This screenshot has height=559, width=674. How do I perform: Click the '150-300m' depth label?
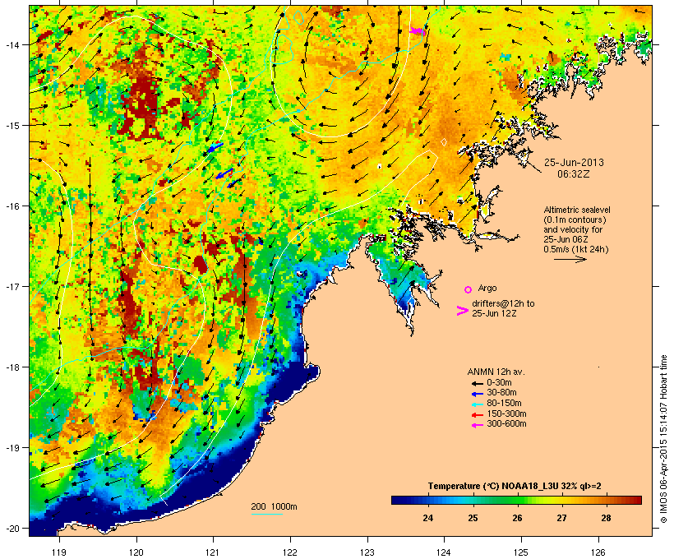click(x=506, y=413)
